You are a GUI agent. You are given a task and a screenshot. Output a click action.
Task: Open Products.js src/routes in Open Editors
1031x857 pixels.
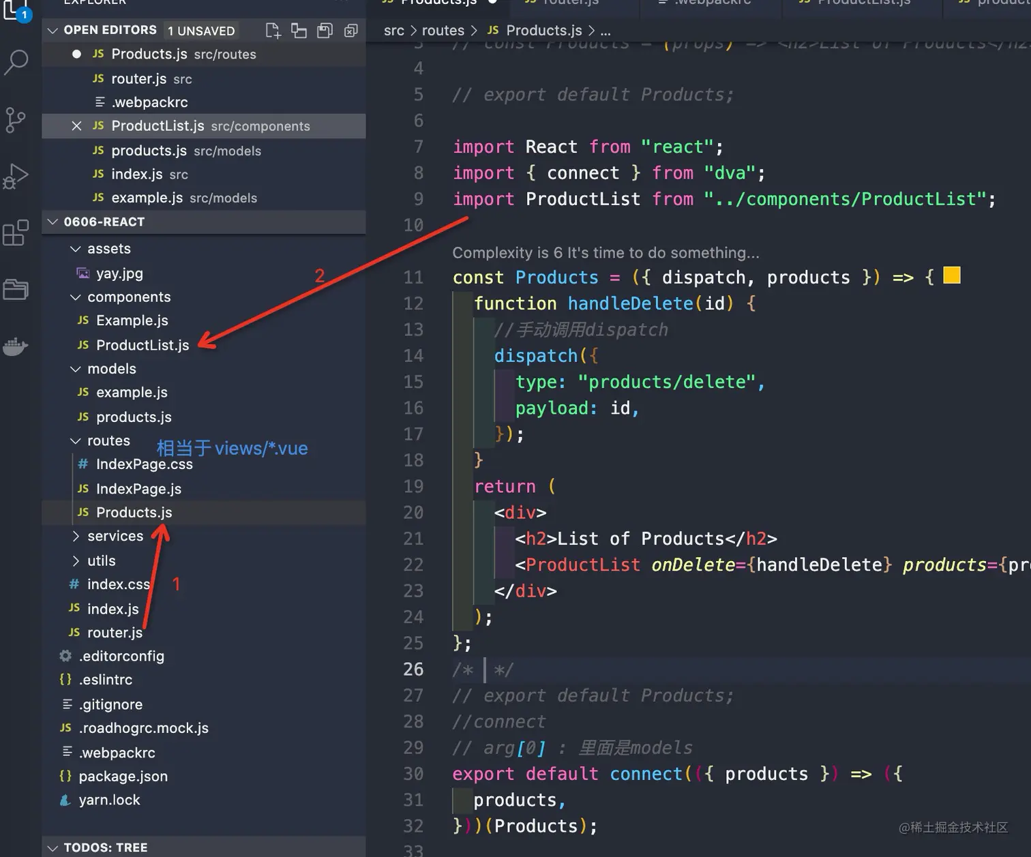(x=204, y=55)
